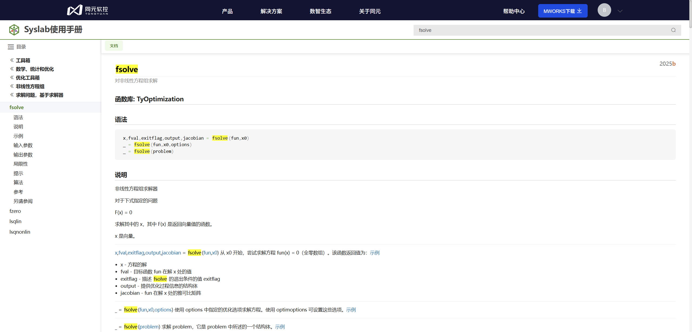This screenshot has height=332, width=692.
Task: Click the 函数库: TyOptimization heading
Action: pos(149,99)
